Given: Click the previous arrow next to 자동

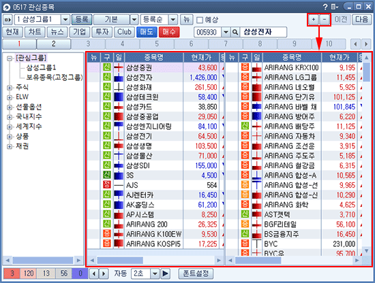Looking at the screenshot, I should pyautogui.click(x=94, y=273).
